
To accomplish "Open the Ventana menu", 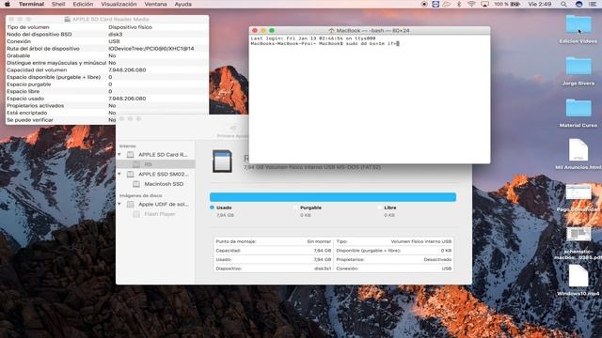I will [x=155, y=4].
